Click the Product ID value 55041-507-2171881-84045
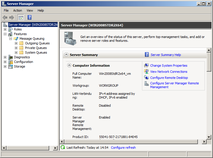The image size is (213, 158). [x=118, y=137]
